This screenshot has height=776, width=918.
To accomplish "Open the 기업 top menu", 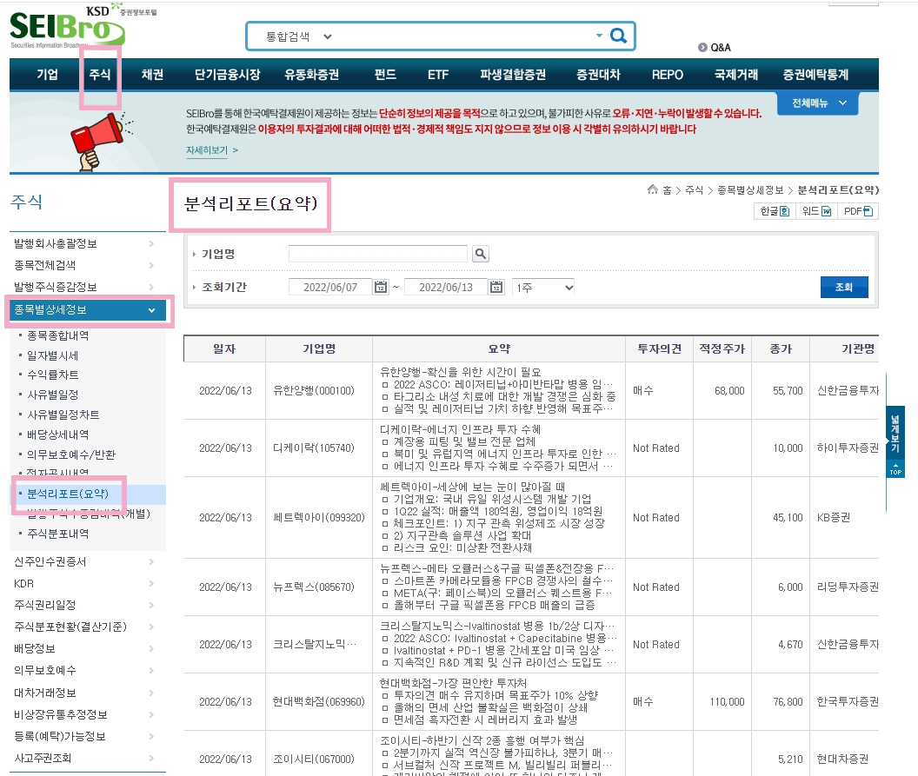I will point(48,75).
